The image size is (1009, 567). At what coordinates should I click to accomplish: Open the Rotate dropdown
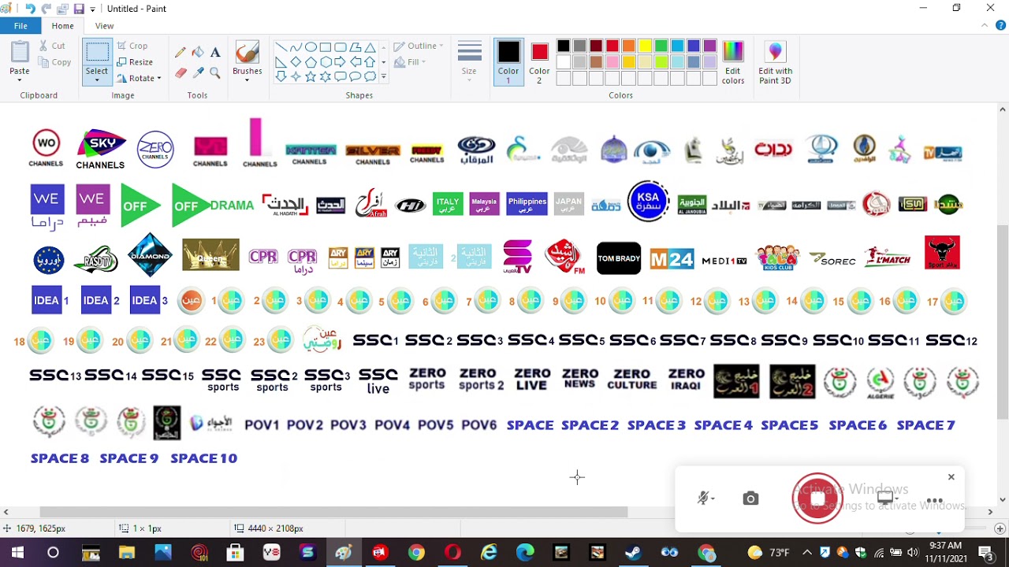(140, 79)
